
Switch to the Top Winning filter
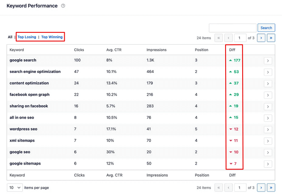(52, 37)
